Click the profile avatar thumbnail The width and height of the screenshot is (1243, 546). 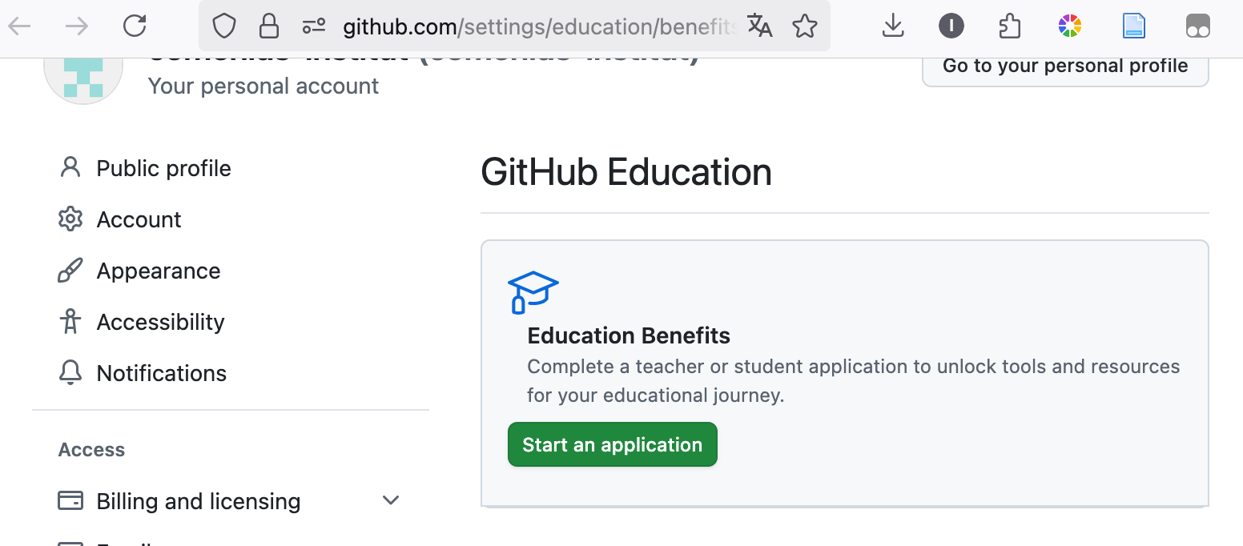tap(82, 76)
